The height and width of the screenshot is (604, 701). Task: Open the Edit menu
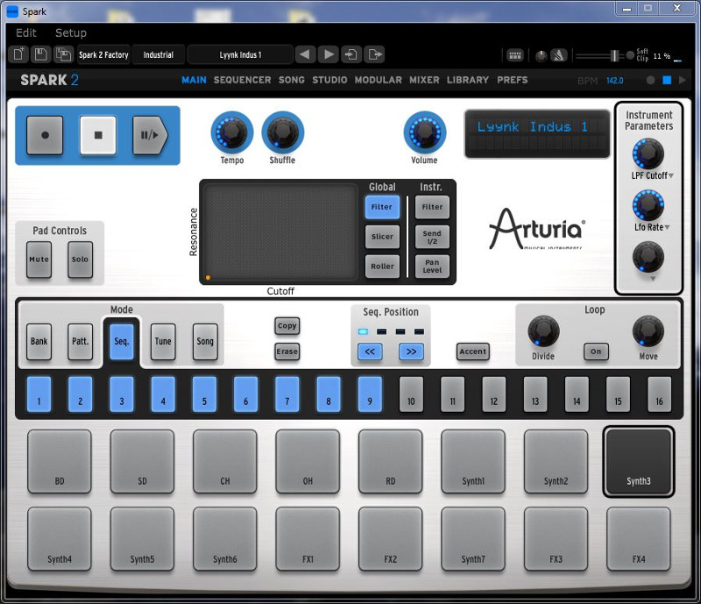(26, 32)
